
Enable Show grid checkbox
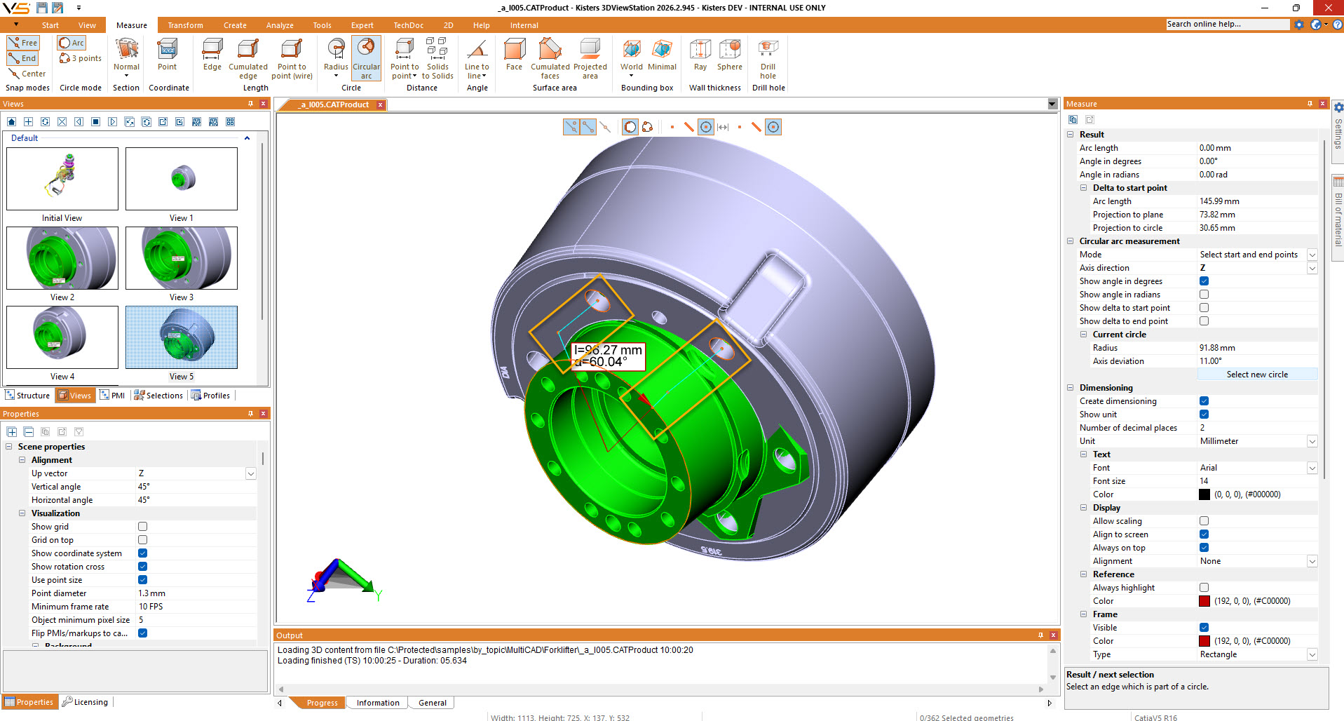click(x=142, y=527)
